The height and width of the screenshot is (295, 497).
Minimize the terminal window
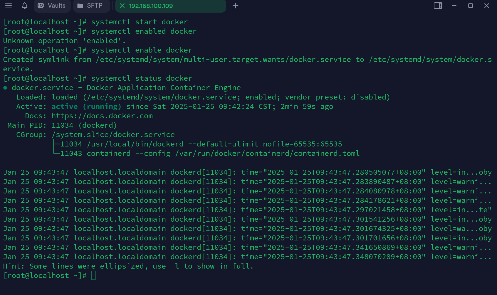454,6
